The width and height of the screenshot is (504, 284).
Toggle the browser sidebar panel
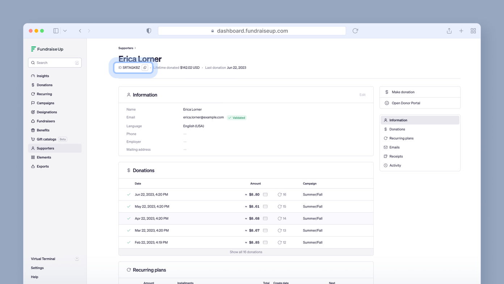[56, 31]
